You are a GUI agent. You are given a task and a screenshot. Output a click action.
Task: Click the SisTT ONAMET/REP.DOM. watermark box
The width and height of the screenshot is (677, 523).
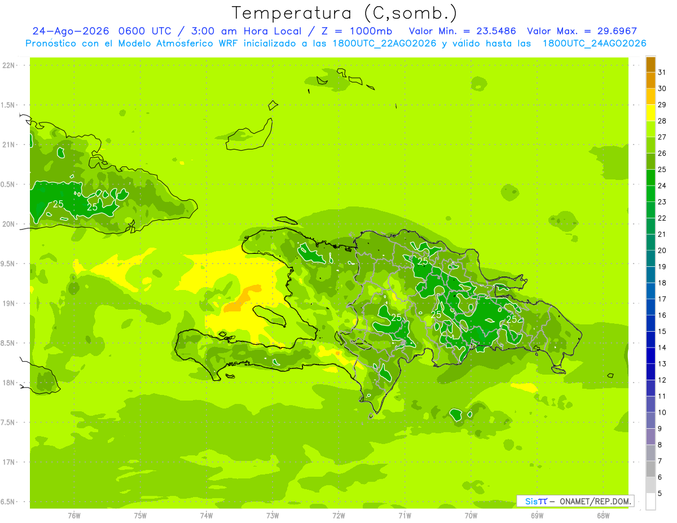click(575, 501)
